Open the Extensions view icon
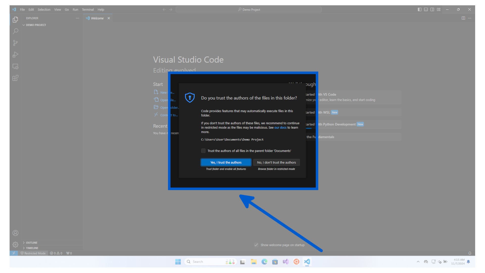Image resolution: width=485 pixels, height=273 pixels. [x=15, y=78]
